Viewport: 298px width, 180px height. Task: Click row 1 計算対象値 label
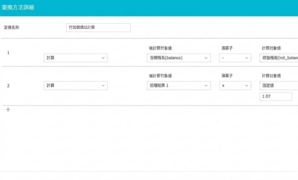[x=271, y=48]
